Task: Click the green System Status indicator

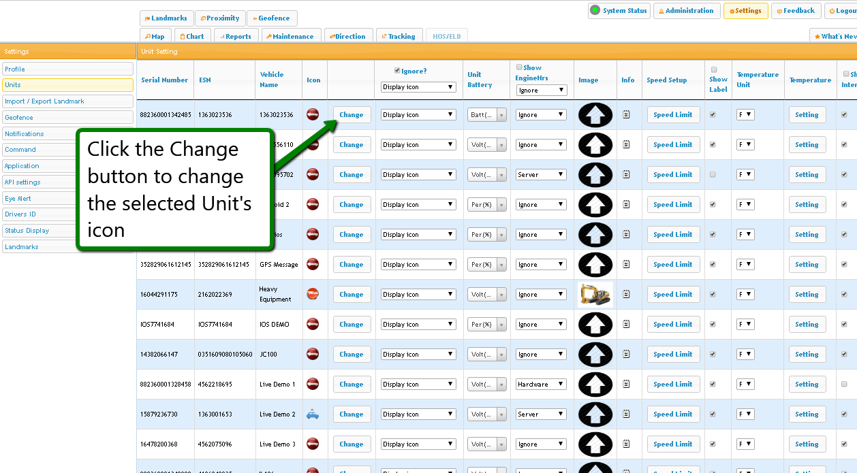Action: (x=595, y=10)
